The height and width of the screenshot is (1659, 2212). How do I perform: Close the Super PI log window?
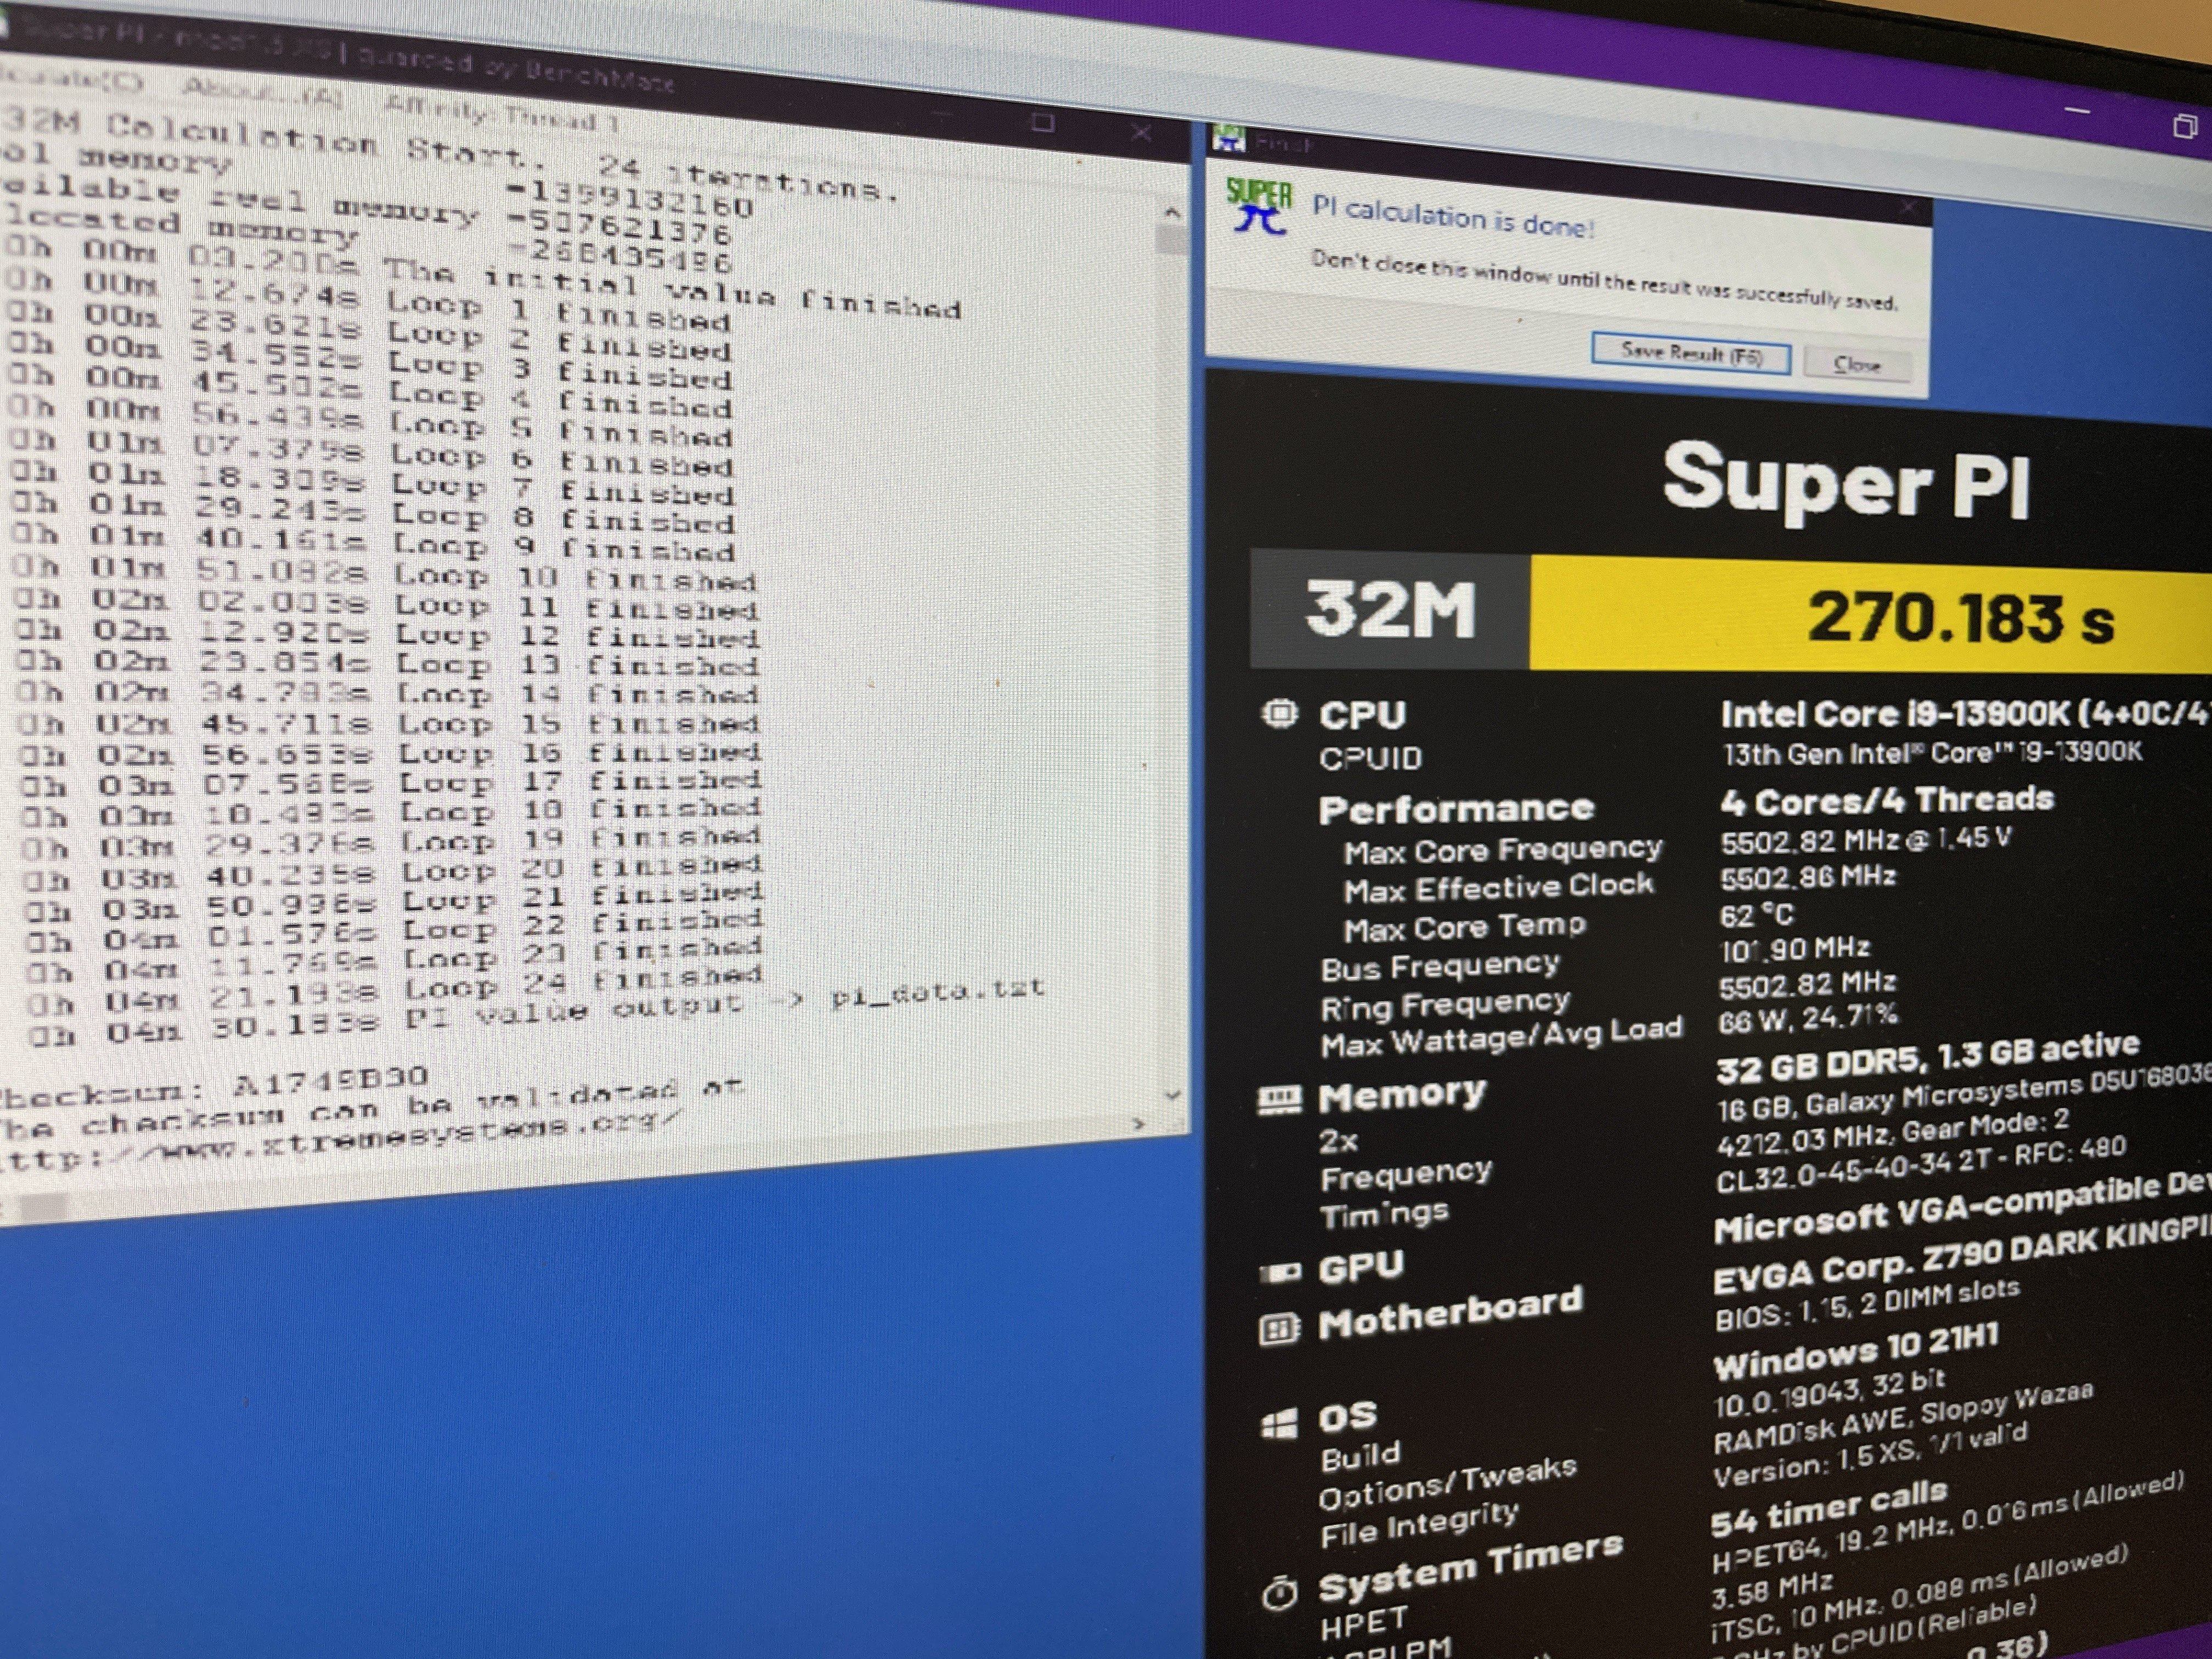pos(1140,132)
